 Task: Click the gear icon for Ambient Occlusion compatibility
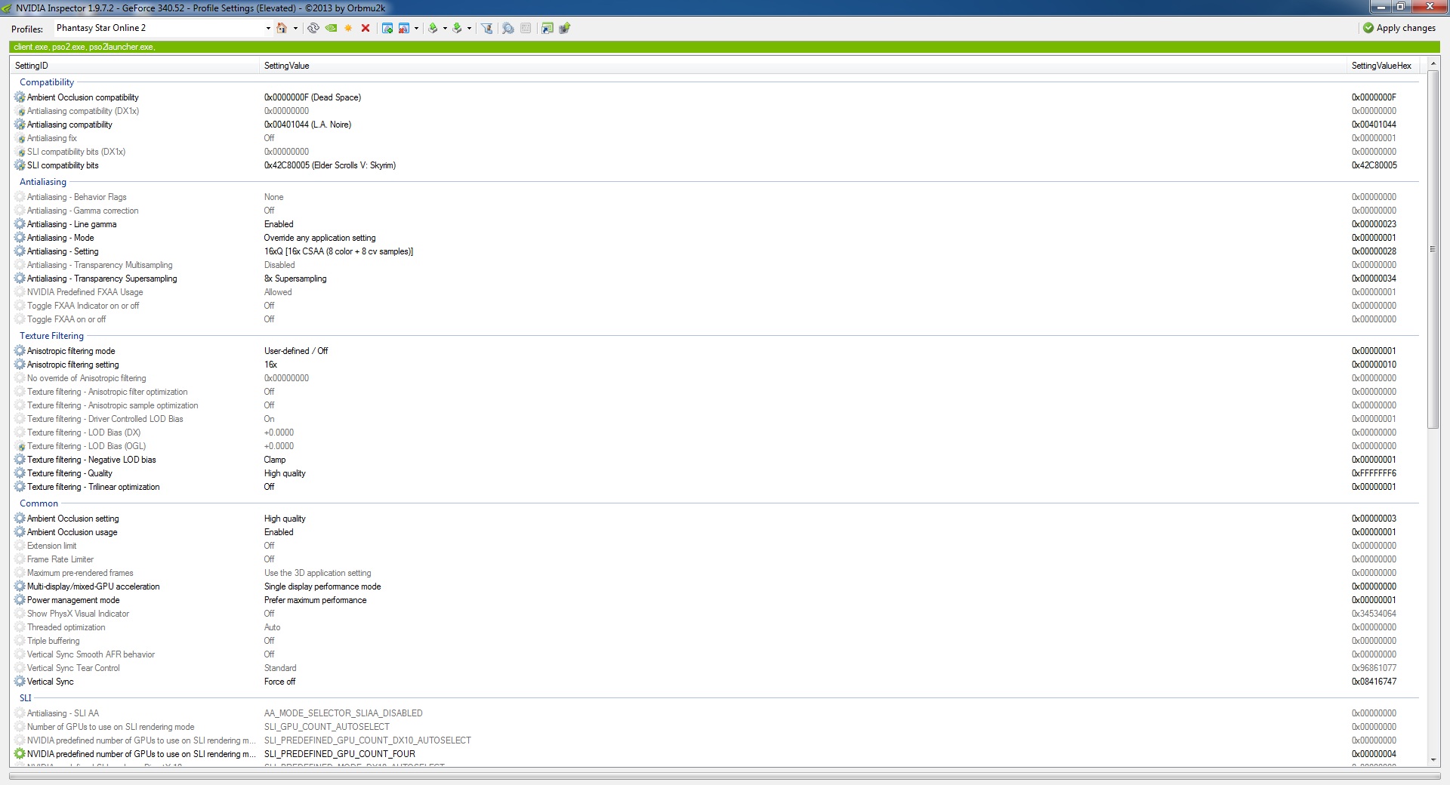pos(20,97)
